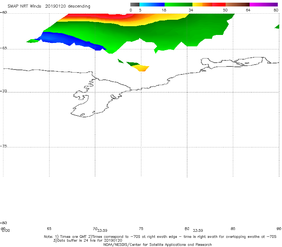Viewport: 282px width, 247px height.
Task: Click the longitude axis label "85"
Action: (x=233, y=228)
